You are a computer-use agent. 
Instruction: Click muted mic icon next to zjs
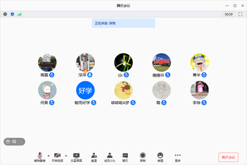(x=126, y=75)
